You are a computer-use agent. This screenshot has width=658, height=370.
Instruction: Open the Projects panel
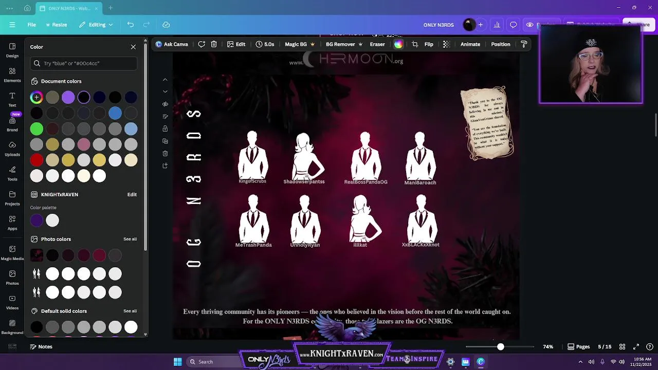12,198
